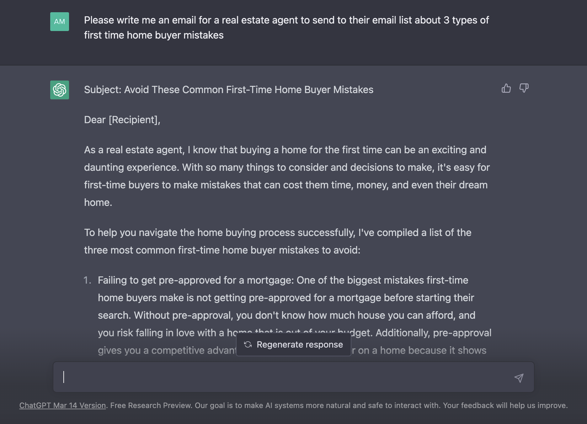The image size is (587, 424).
Task: Click the AM user avatar
Action: tap(60, 22)
